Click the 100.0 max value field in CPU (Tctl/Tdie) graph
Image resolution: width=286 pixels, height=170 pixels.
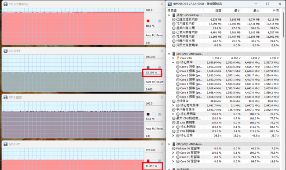[x=154, y=10]
